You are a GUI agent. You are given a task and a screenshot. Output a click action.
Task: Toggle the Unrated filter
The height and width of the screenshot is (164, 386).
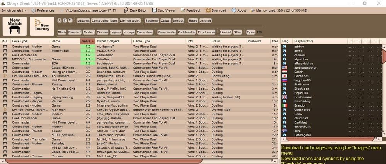pyautogui.click(x=205, y=21)
